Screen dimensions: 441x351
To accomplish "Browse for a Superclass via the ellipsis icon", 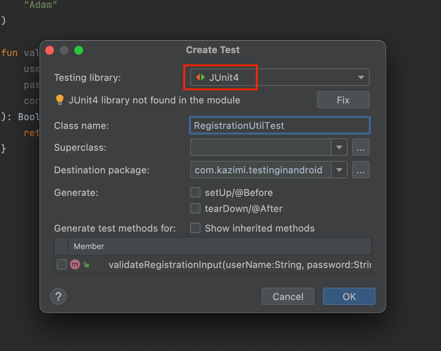I will (360, 147).
